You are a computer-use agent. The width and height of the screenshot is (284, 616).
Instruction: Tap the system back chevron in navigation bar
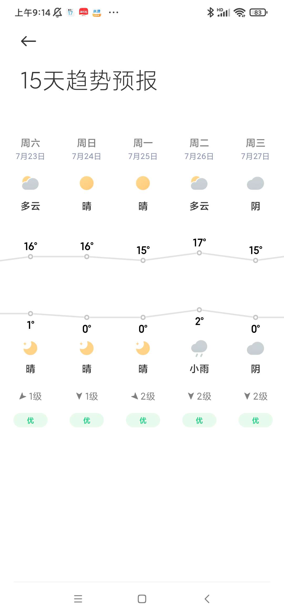tap(207, 599)
